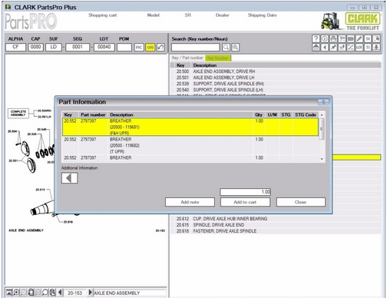Viewport: 387px width, 298px height.
Task: Click the Shipping Date header item
Action: pyautogui.click(x=262, y=15)
